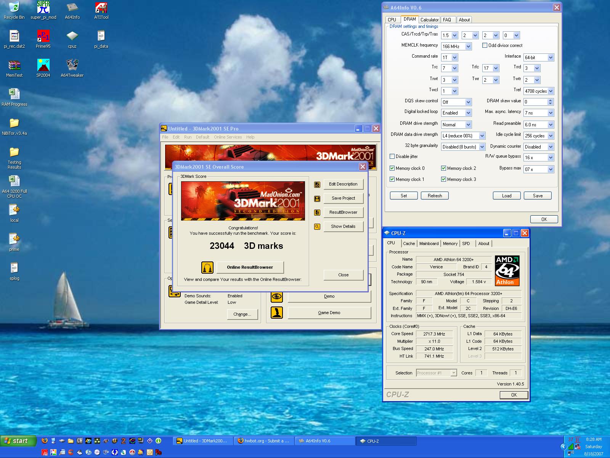
Task: Switch to the Calculator tab in A64Info
Action: coord(429,20)
